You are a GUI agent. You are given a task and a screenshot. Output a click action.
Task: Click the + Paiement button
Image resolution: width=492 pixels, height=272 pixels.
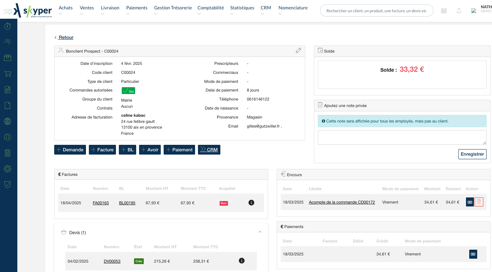click(x=179, y=150)
